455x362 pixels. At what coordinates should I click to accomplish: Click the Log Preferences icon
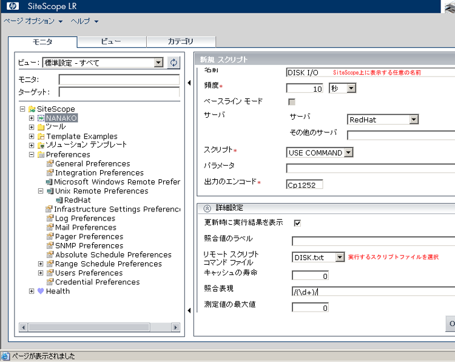pos(50,218)
